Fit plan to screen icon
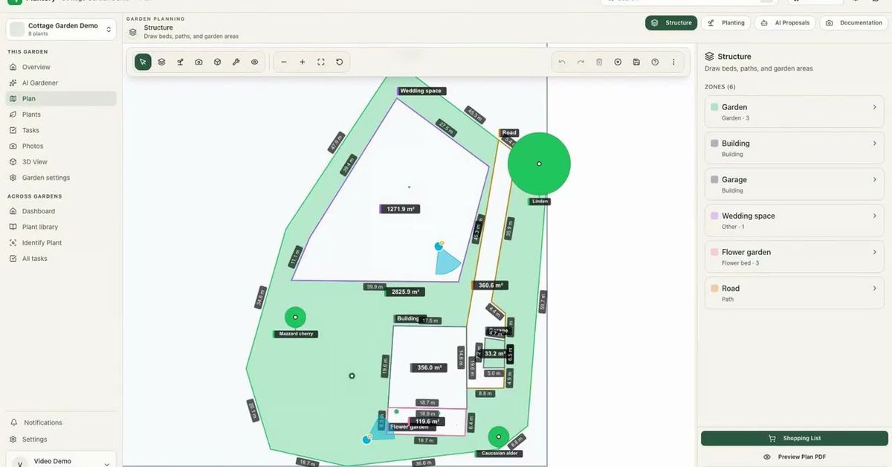892x467 pixels. pyautogui.click(x=321, y=62)
